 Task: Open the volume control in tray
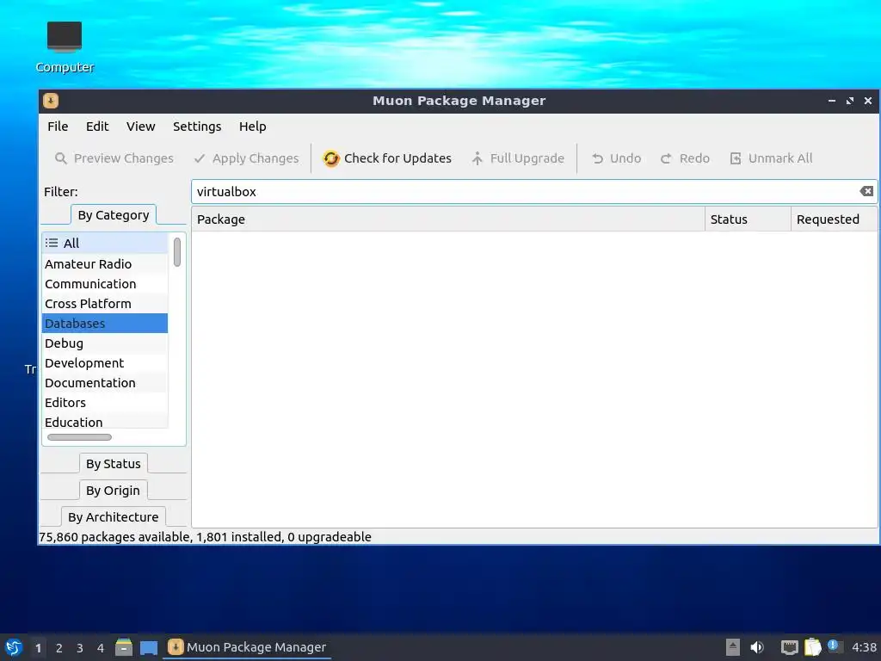tap(757, 647)
